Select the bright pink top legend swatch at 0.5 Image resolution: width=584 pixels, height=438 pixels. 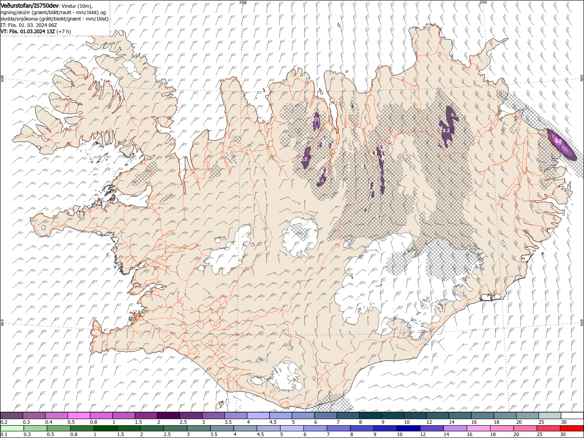tap(78, 416)
